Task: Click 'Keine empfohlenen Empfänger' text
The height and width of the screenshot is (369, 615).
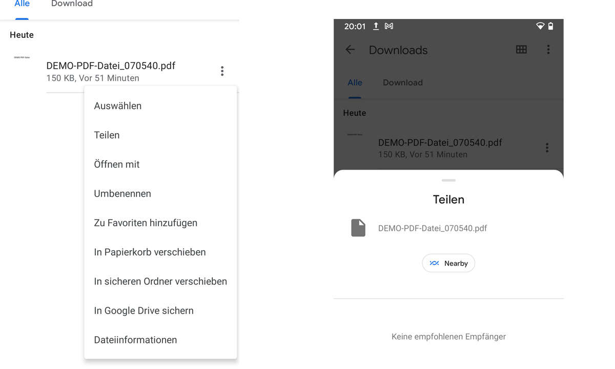Action: coord(448,337)
